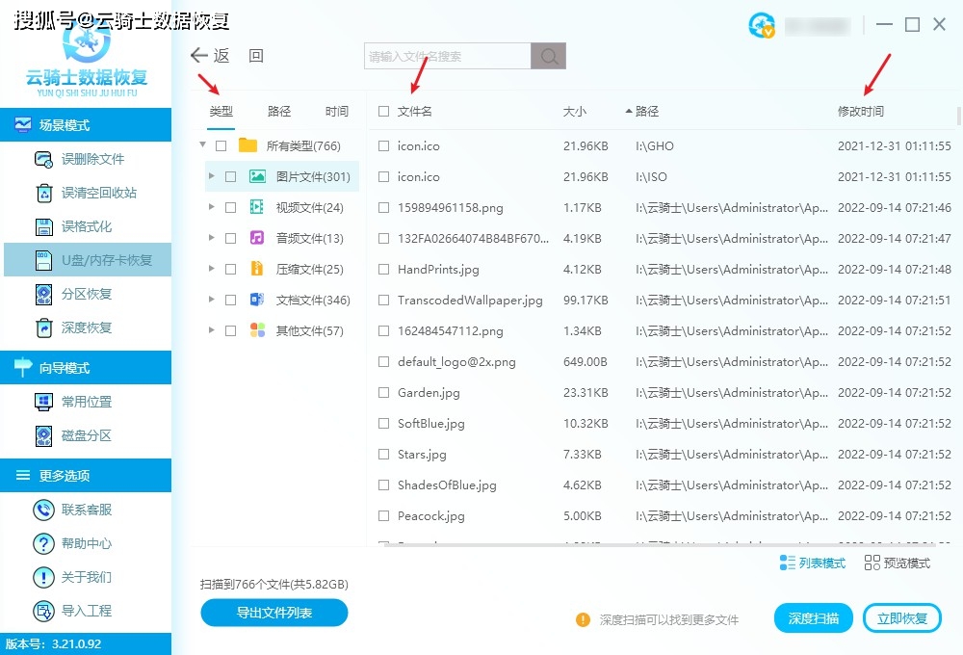Sort by the 路径 column header
The width and height of the screenshot is (963, 655).
(x=647, y=111)
